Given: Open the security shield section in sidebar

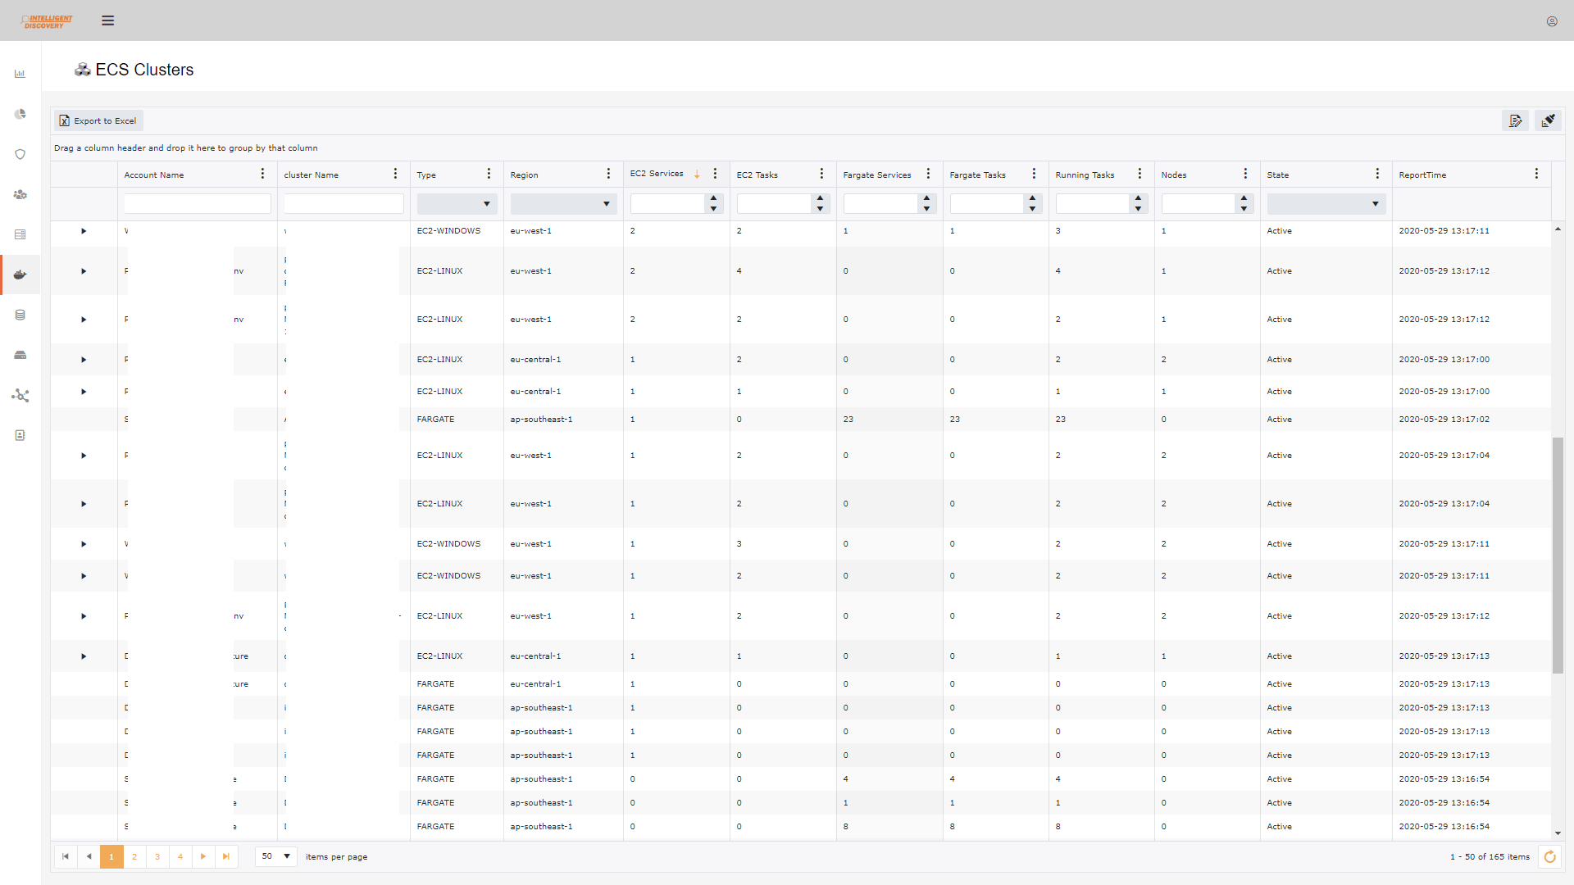Looking at the screenshot, I should (20, 154).
